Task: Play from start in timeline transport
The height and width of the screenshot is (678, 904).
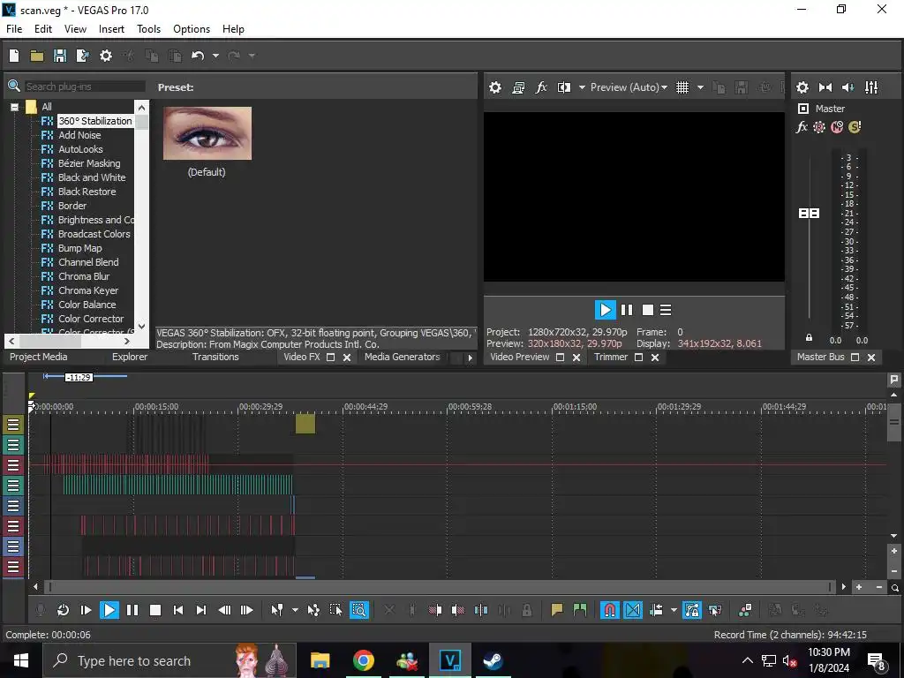Action: pos(86,610)
